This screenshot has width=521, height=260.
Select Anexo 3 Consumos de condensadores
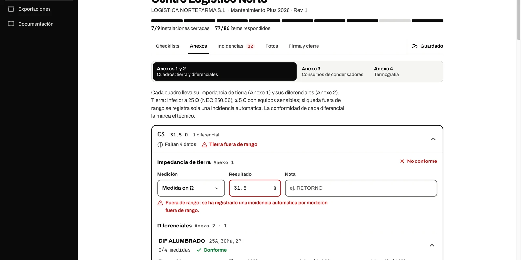pos(332,71)
